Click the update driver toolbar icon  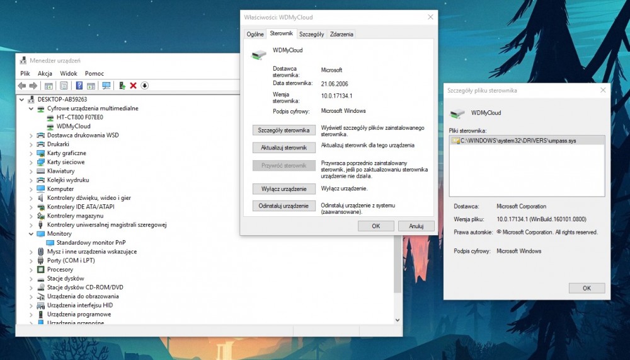coord(122,86)
